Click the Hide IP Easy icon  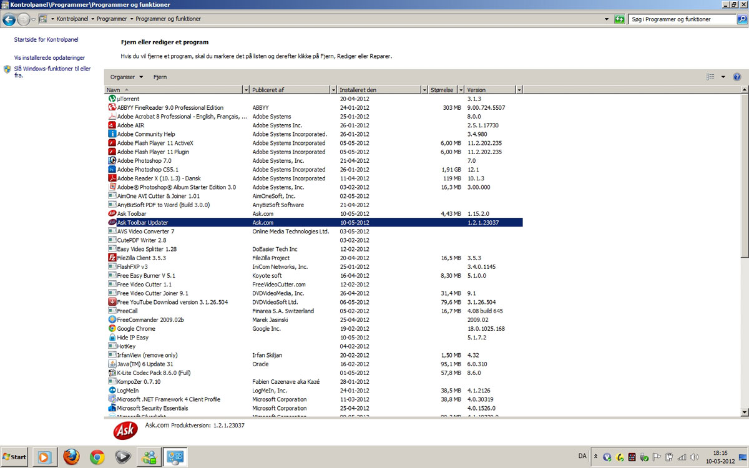tap(112, 337)
